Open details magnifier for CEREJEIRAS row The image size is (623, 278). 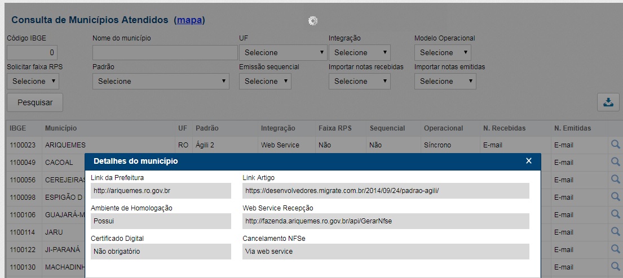615,180
